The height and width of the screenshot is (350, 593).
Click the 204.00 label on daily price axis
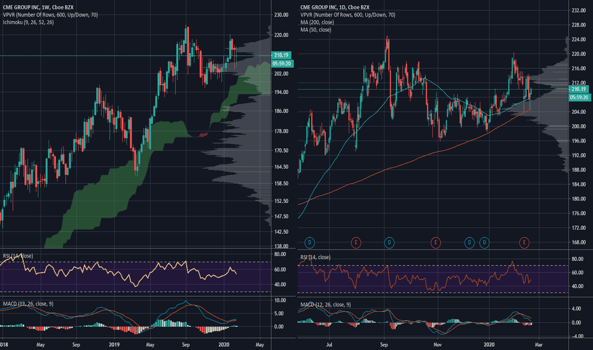pos(578,112)
